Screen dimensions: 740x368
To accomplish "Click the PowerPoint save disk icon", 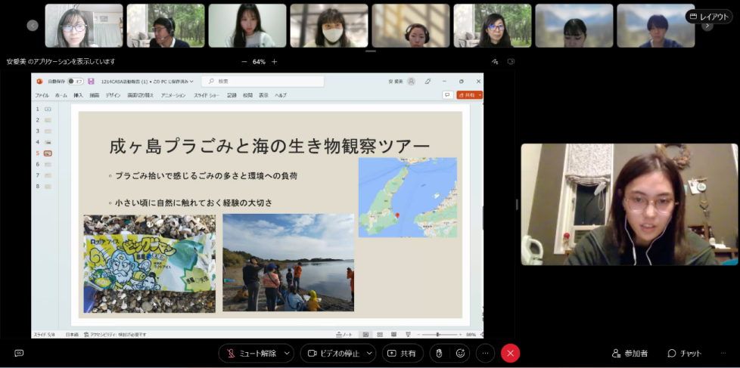I will point(91,81).
